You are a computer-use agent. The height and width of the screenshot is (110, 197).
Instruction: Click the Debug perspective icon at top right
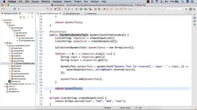[x=194, y=9]
